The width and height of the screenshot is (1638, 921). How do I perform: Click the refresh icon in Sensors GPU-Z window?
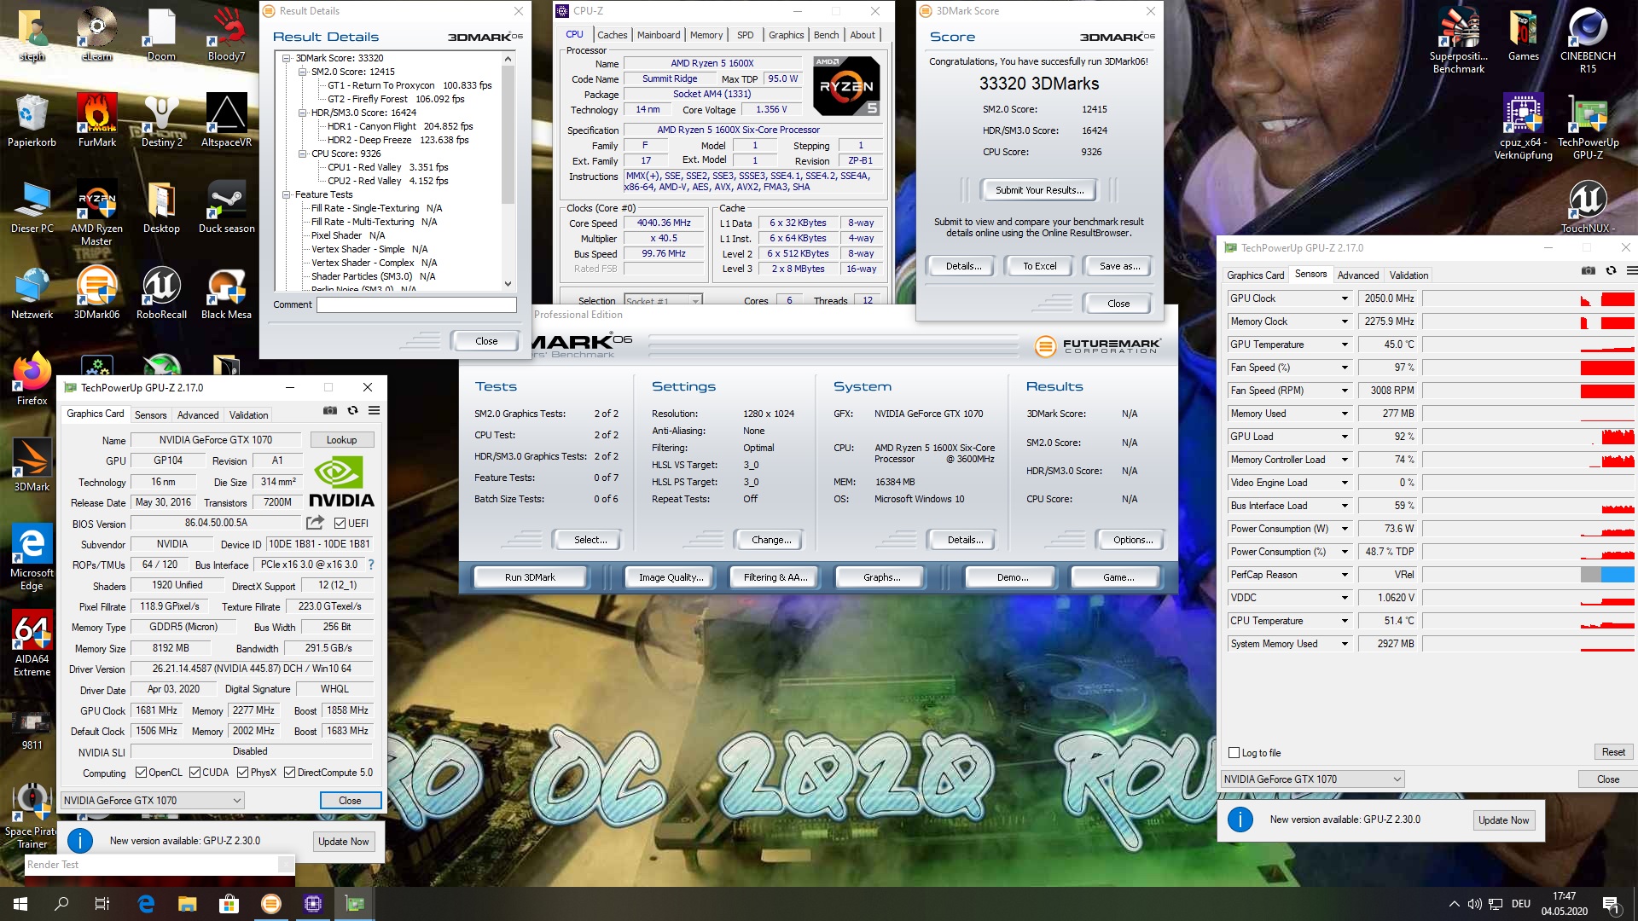coord(1611,271)
